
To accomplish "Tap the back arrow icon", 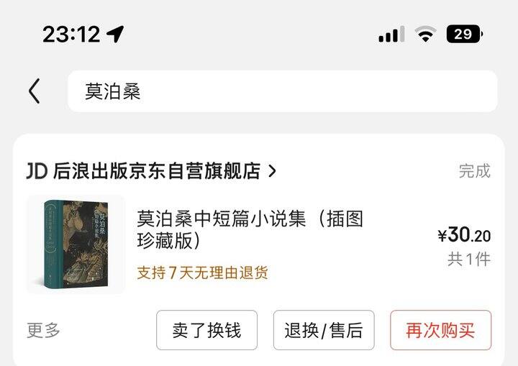I will coord(34,91).
